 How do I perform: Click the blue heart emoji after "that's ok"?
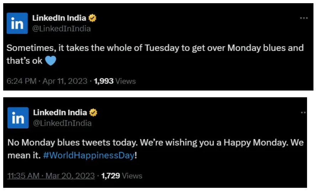tap(51, 61)
